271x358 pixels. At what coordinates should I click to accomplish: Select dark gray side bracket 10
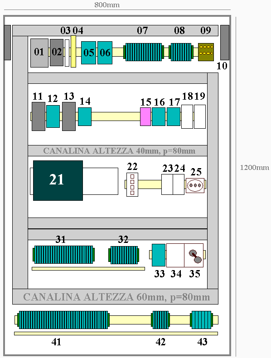(225, 43)
